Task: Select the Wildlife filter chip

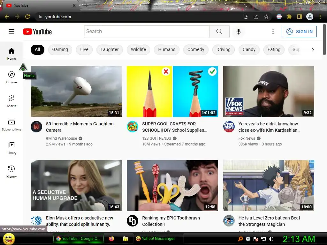Action: 138,49
